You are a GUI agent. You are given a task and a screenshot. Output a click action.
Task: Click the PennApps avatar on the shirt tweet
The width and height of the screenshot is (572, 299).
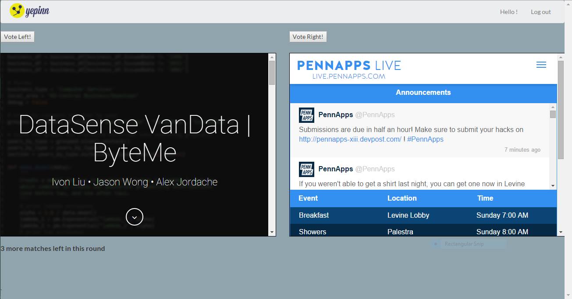click(x=306, y=169)
